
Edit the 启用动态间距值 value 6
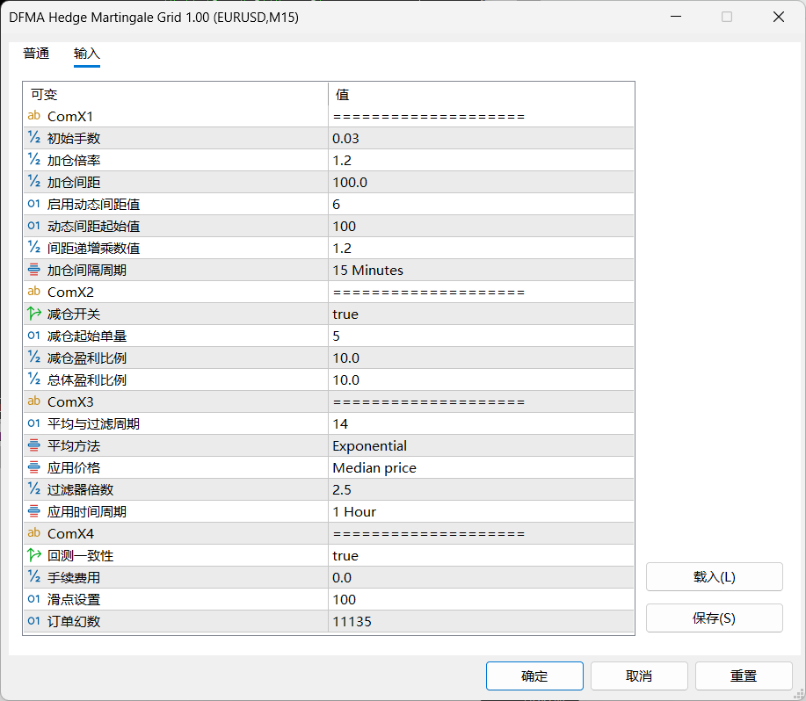pos(481,205)
